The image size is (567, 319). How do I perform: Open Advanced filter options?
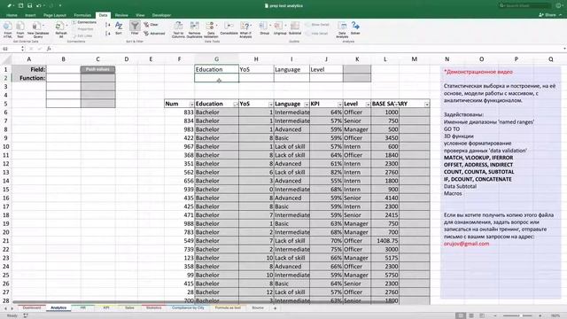(154, 34)
